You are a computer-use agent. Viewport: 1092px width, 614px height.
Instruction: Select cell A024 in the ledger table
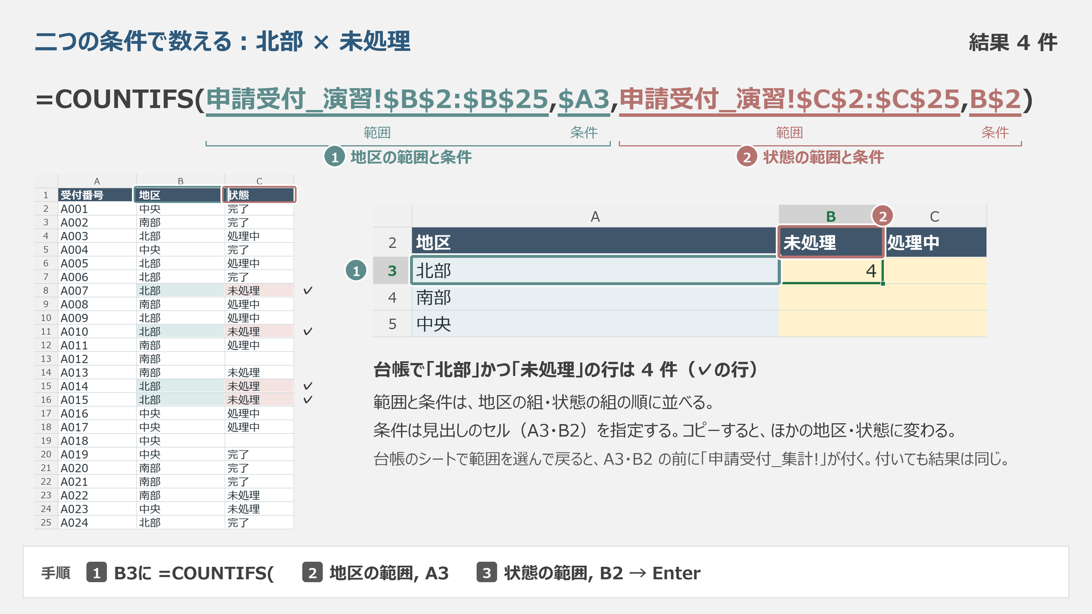point(97,522)
